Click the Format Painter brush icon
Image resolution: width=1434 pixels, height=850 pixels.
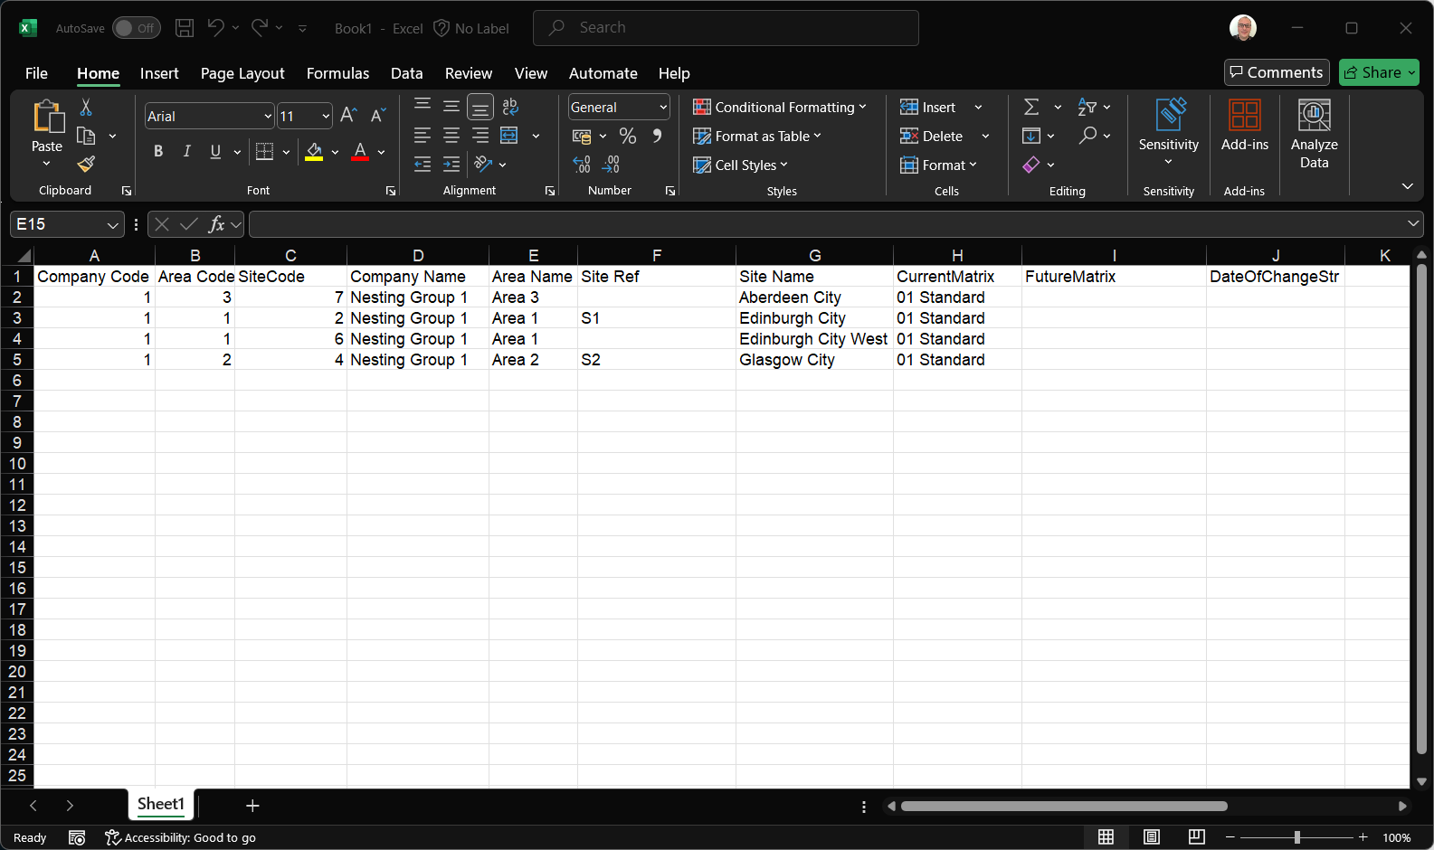(86, 165)
